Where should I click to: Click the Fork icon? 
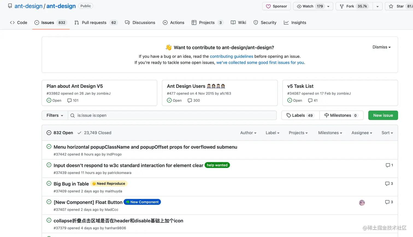click(342, 6)
